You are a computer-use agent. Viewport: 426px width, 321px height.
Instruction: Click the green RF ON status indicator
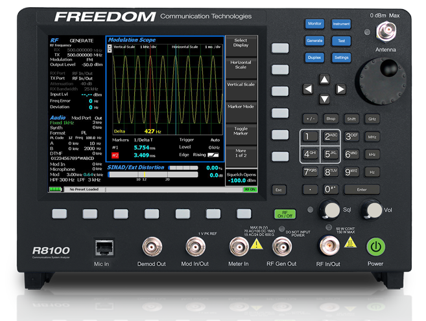click(x=250, y=190)
